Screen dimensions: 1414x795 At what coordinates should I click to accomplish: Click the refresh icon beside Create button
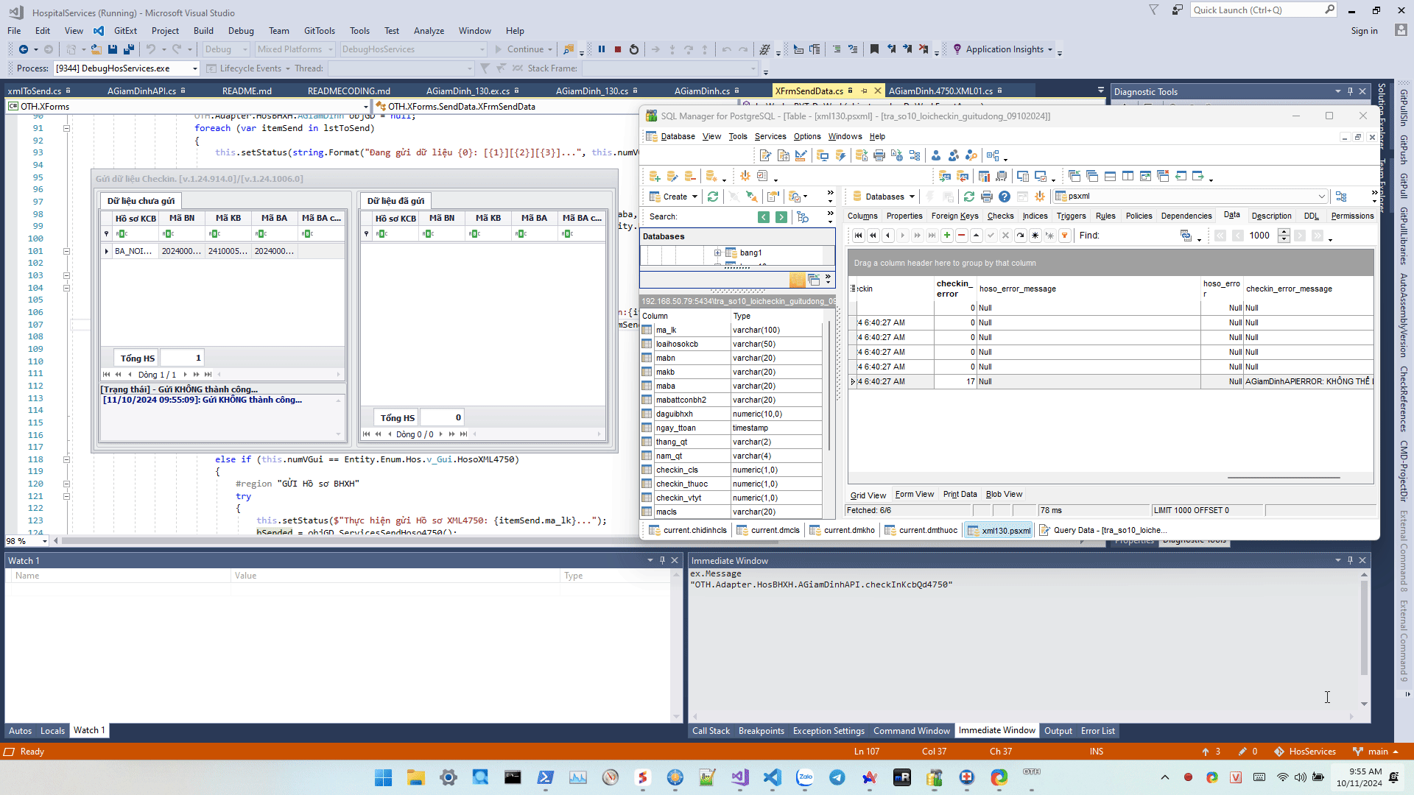[x=713, y=197]
